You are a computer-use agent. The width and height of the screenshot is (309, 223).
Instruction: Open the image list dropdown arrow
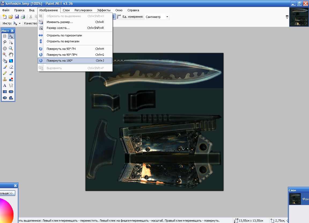point(287,17)
